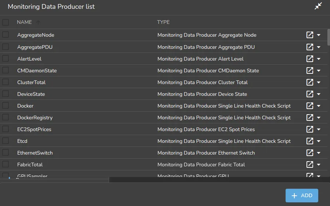Select the EC2SpotPrices name cell

[x=34, y=129]
